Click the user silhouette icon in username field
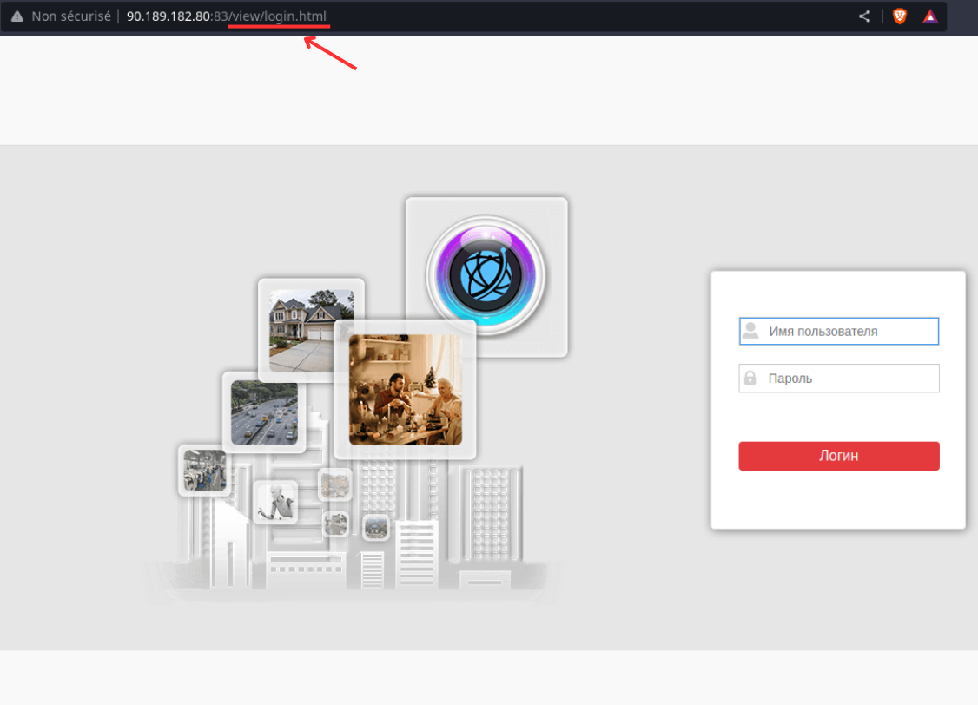The image size is (978, 705). [x=749, y=331]
